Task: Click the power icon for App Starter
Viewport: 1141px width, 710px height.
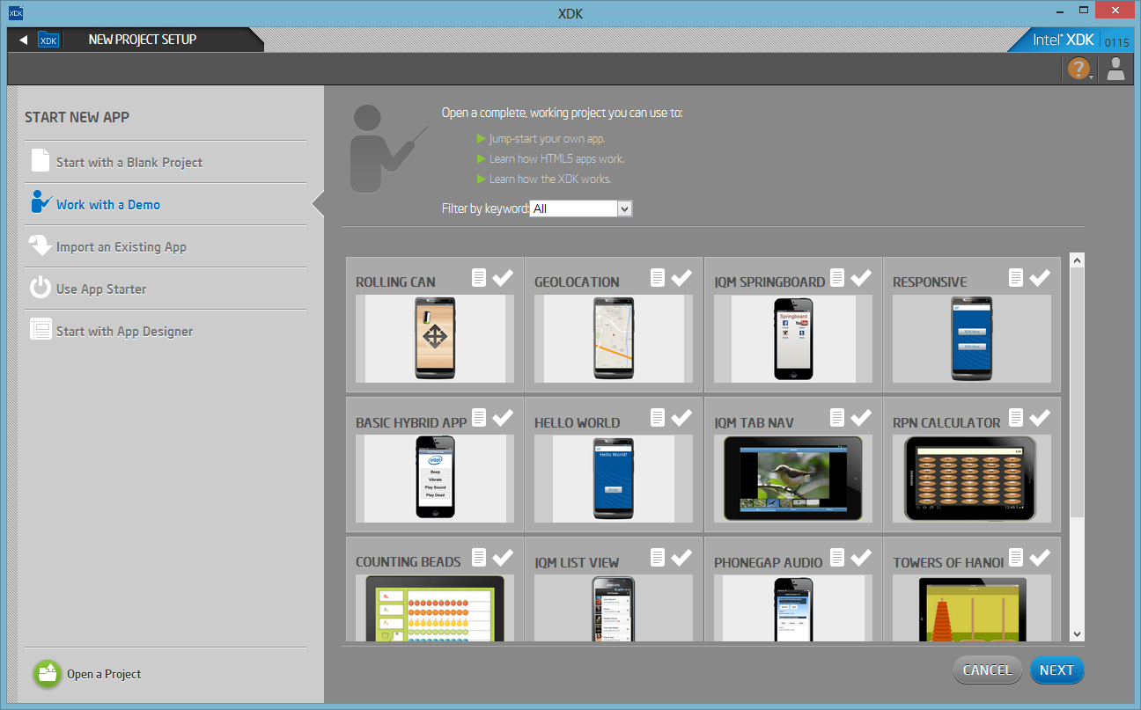Action: pyautogui.click(x=40, y=288)
